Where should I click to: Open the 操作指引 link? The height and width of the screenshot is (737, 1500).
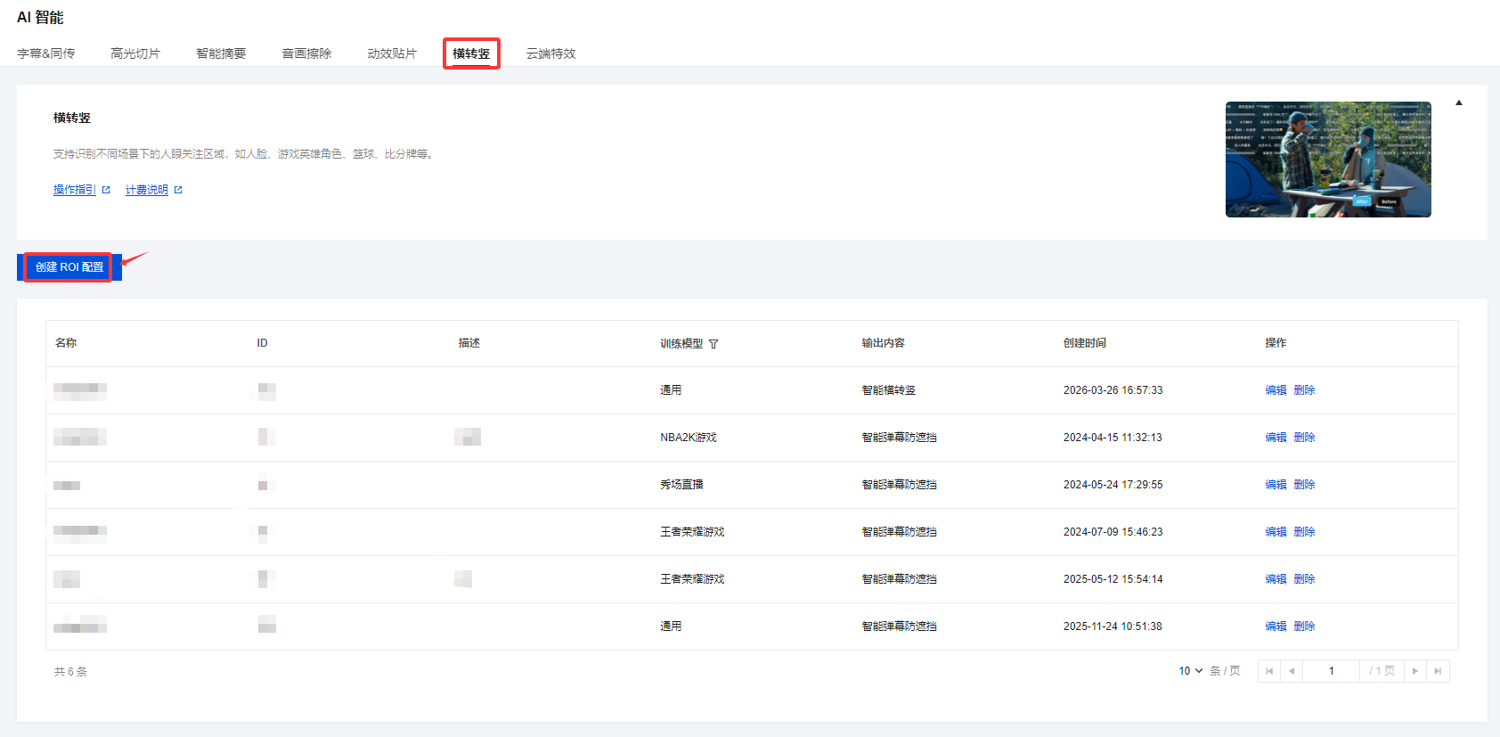(x=75, y=190)
